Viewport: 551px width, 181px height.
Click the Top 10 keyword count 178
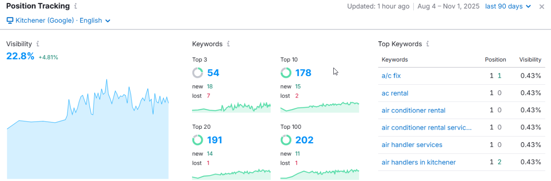coord(303,73)
